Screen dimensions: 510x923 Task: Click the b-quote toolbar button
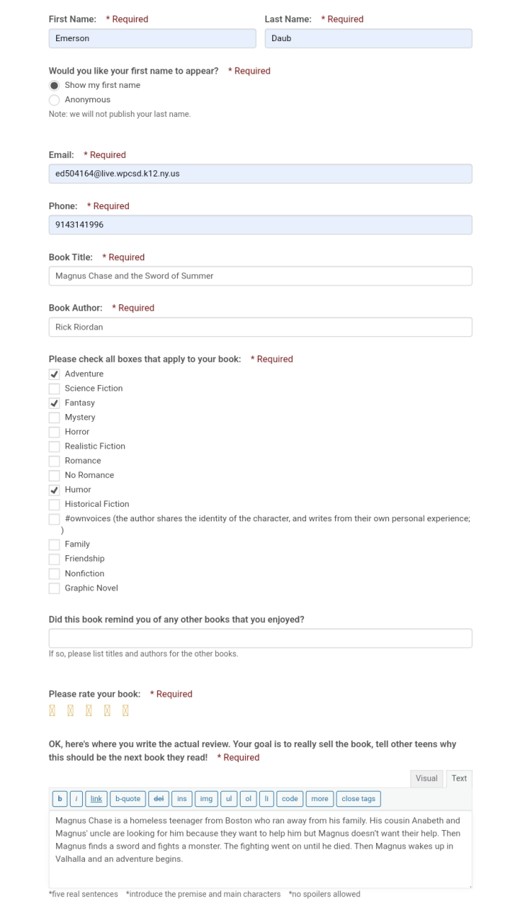click(127, 799)
